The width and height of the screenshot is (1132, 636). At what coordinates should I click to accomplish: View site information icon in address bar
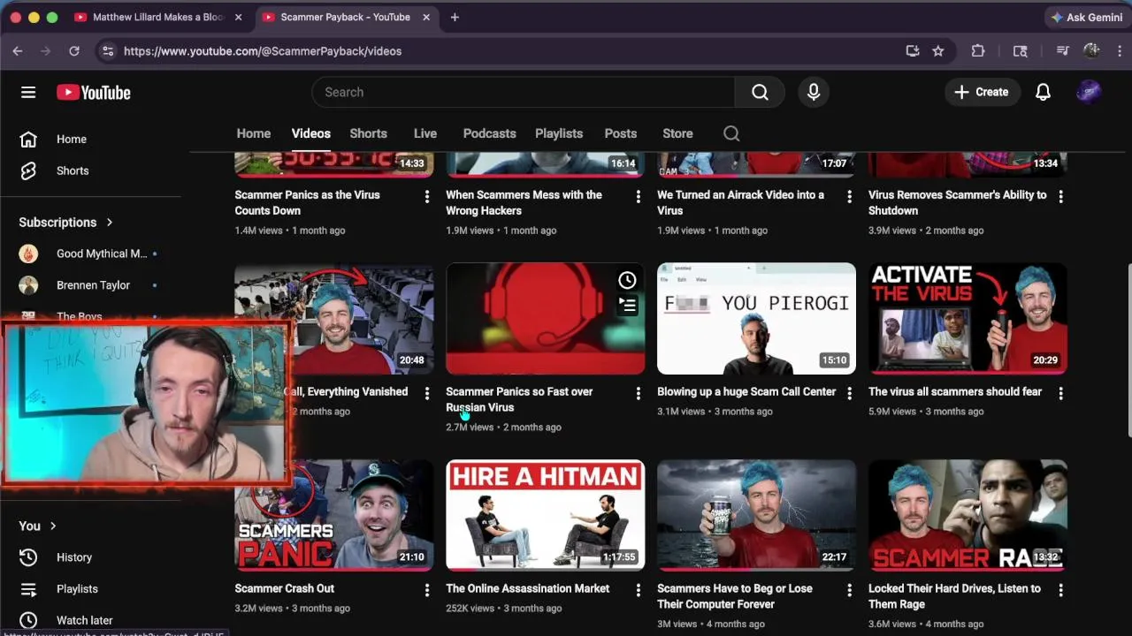point(108,51)
